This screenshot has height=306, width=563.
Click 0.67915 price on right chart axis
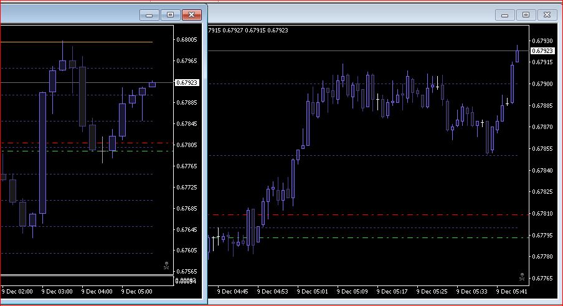(542, 62)
